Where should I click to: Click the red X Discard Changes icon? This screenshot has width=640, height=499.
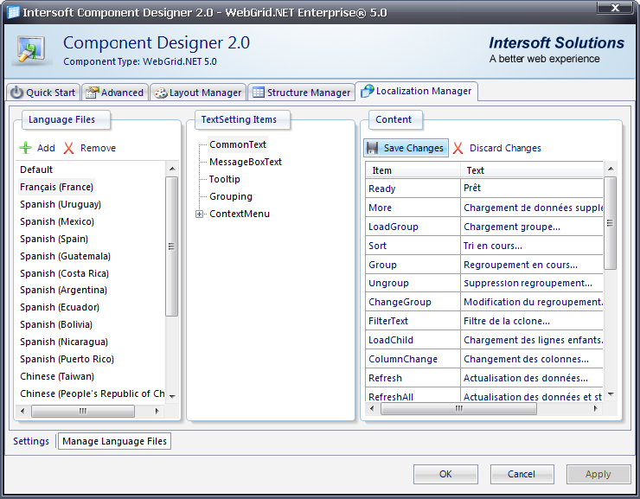click(x=458, y=148)
